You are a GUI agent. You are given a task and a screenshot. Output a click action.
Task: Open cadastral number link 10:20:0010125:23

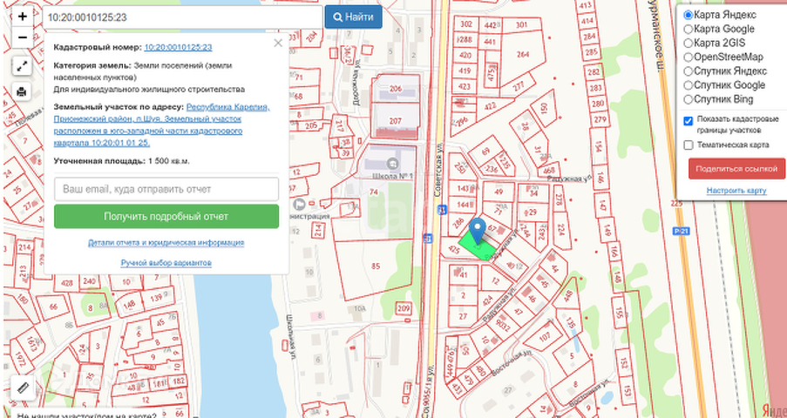178,48
